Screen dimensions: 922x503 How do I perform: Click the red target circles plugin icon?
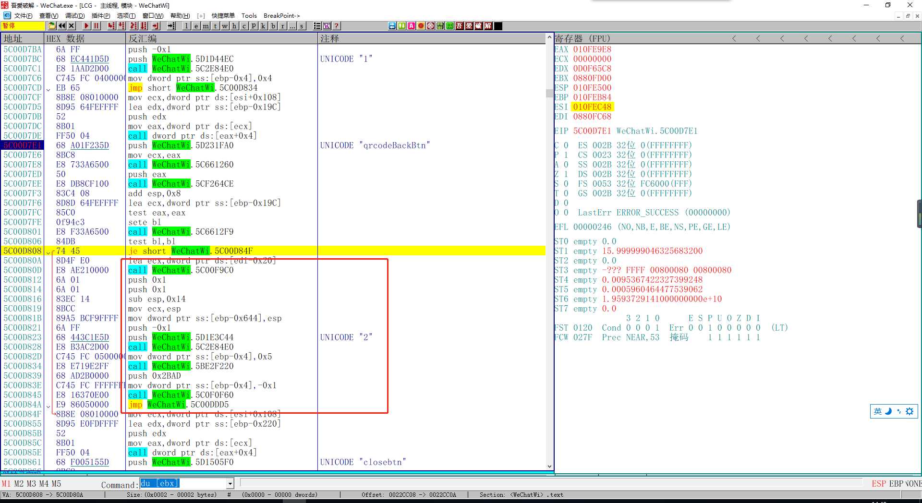(x=430, y=26)
